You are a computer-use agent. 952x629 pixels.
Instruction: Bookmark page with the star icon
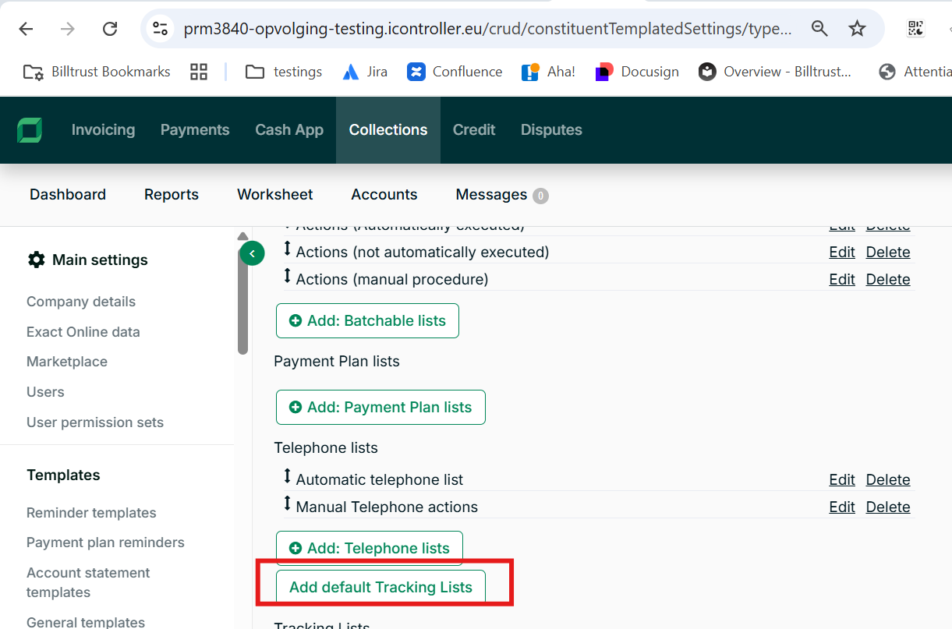click(857, 30)
